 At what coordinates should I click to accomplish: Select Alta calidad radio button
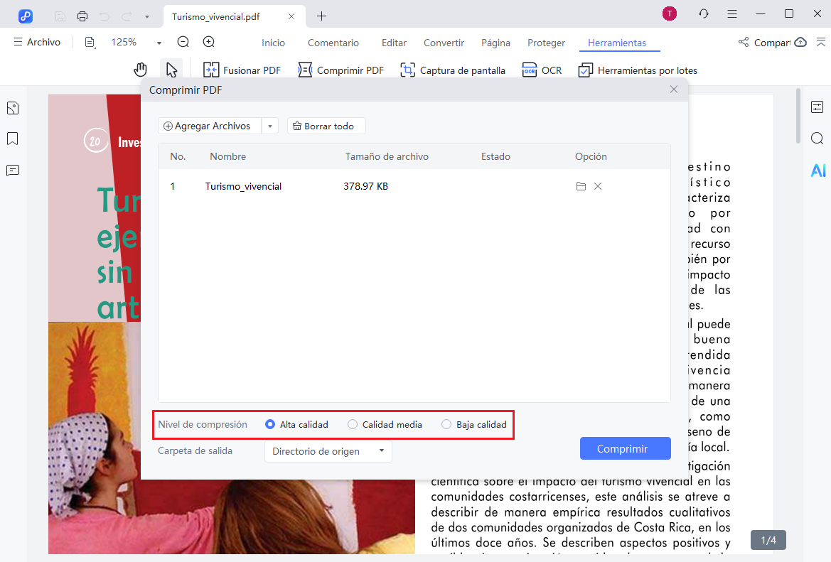[269, 424]
